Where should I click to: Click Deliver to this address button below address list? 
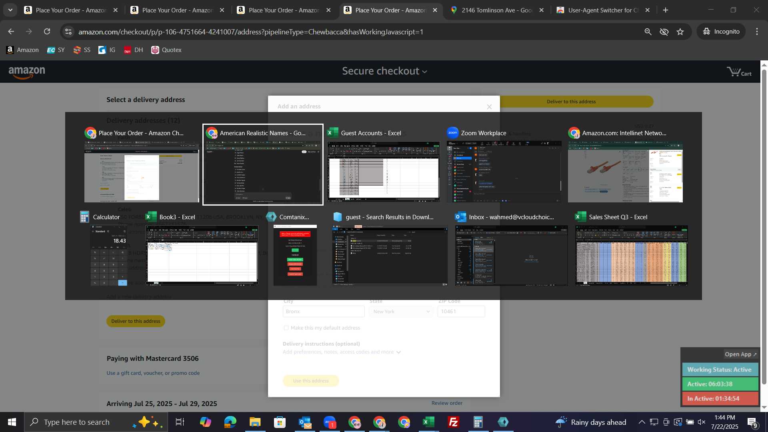136,321
